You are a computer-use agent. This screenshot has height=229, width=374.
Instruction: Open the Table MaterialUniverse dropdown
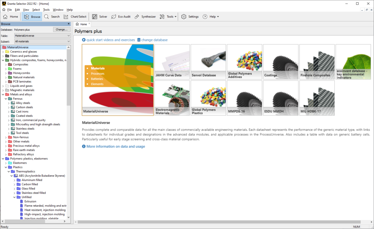(42, 36)
